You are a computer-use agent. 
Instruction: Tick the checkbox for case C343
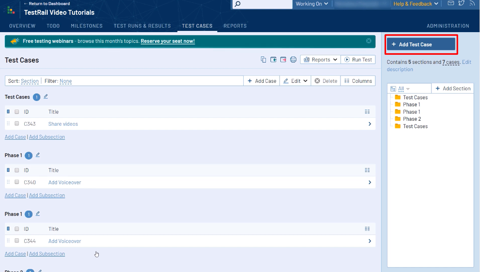tap(17, 124)
